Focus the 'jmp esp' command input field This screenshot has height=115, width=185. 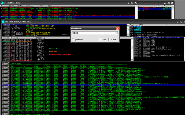point(93,33)
